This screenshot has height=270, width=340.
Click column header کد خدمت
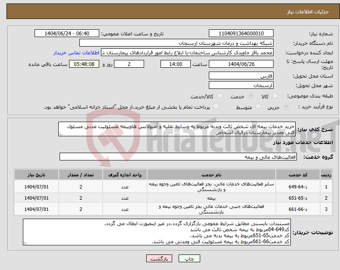(x=298, y=175)
